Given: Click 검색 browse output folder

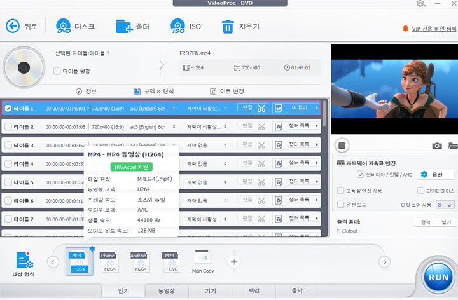Looking at the screenshot, I should click(x=426, y=222).
